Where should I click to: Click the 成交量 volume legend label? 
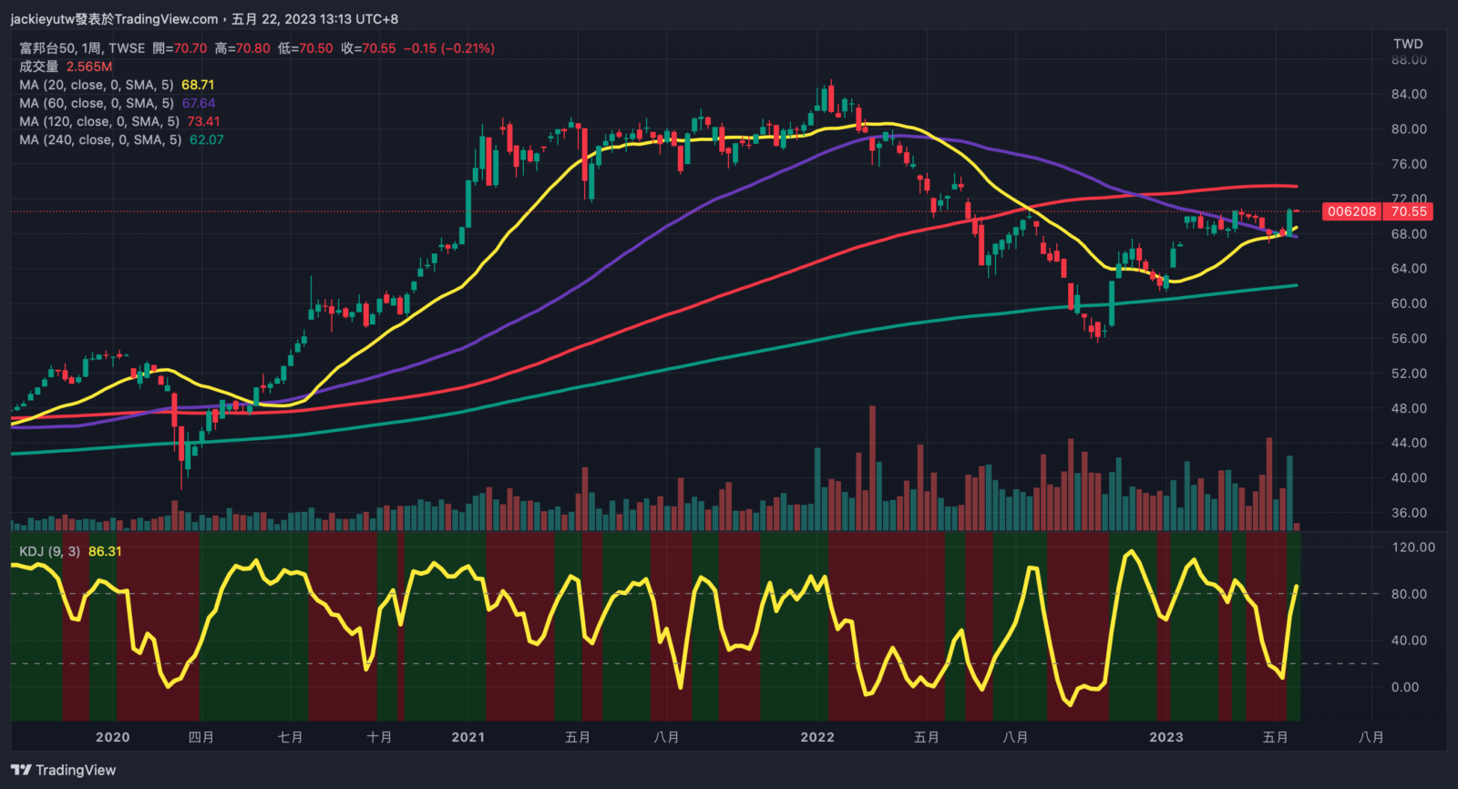(39, 67)
